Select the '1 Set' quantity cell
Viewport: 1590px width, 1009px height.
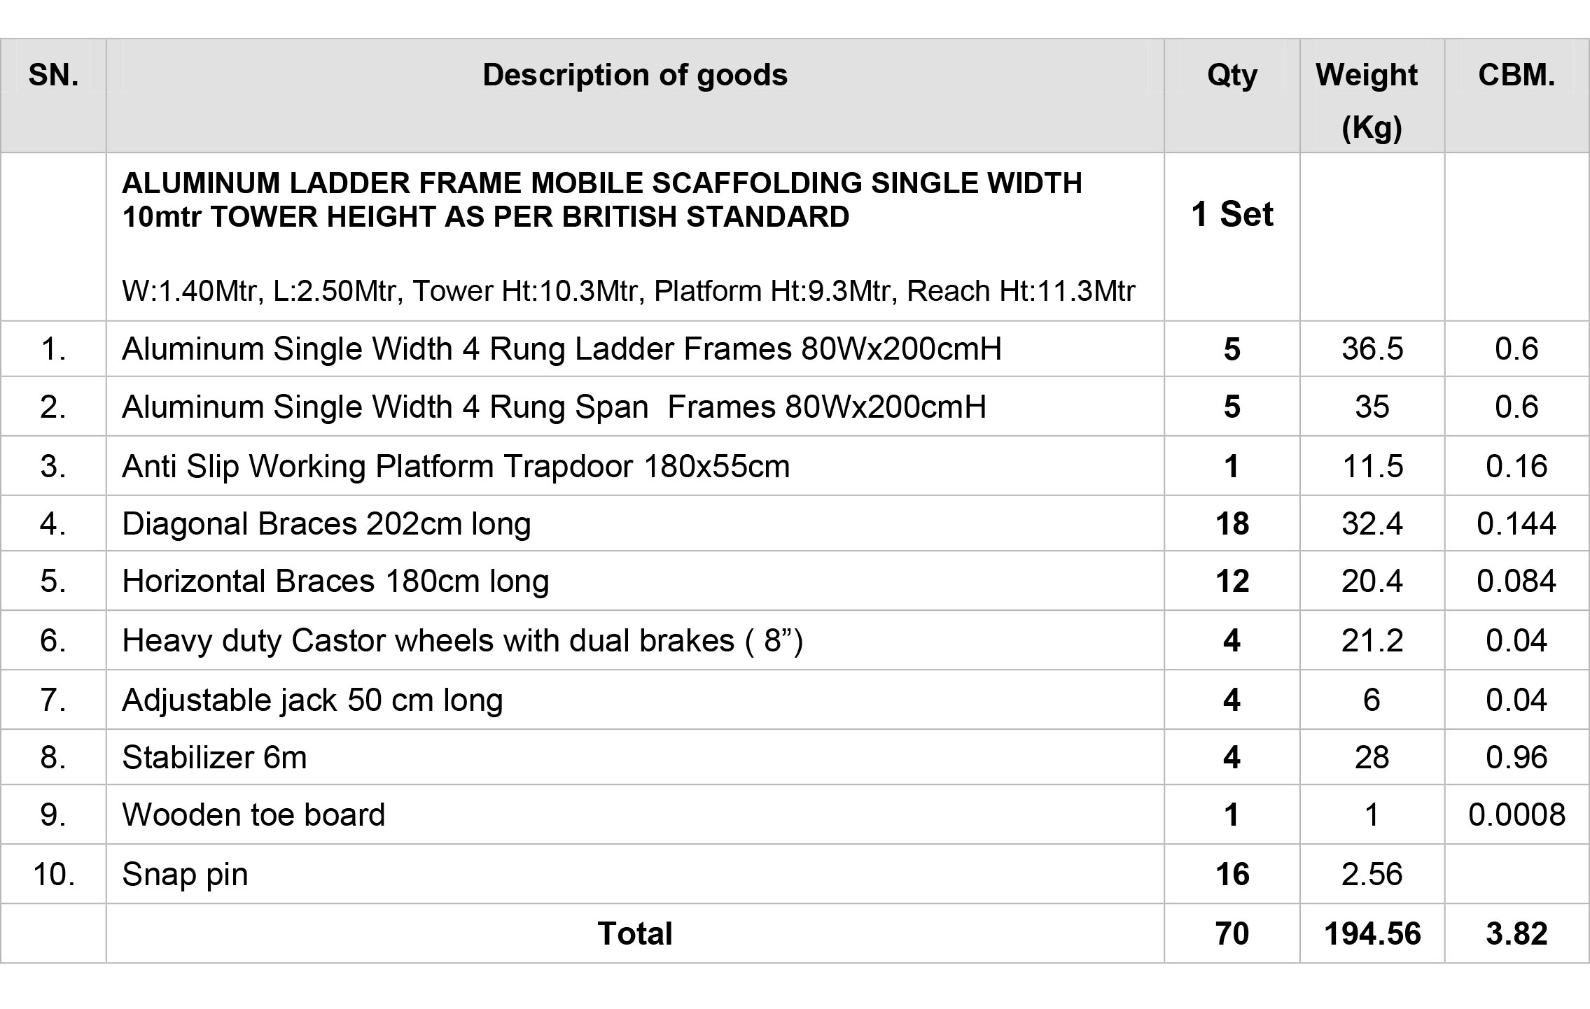point(1232,237)
